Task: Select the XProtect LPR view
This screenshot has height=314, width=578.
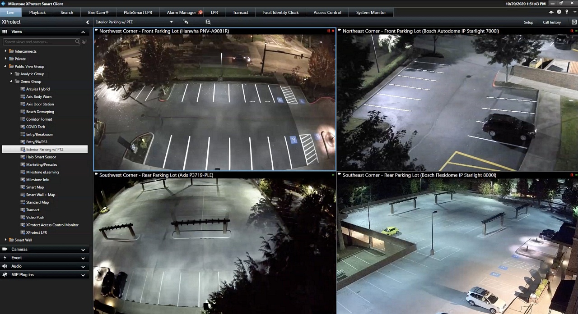Action: pyautogui.click(x=37, y=232)
